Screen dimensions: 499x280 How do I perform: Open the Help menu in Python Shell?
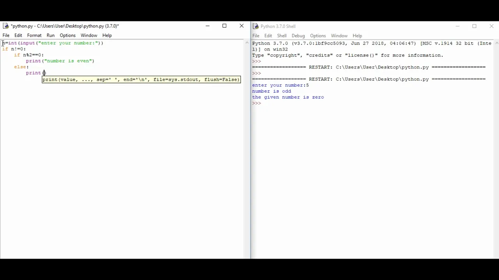[357, 36]
